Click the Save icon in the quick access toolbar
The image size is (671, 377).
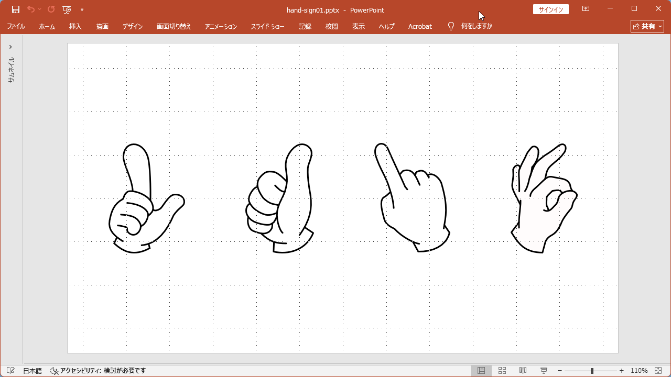(x=16, y=9)
